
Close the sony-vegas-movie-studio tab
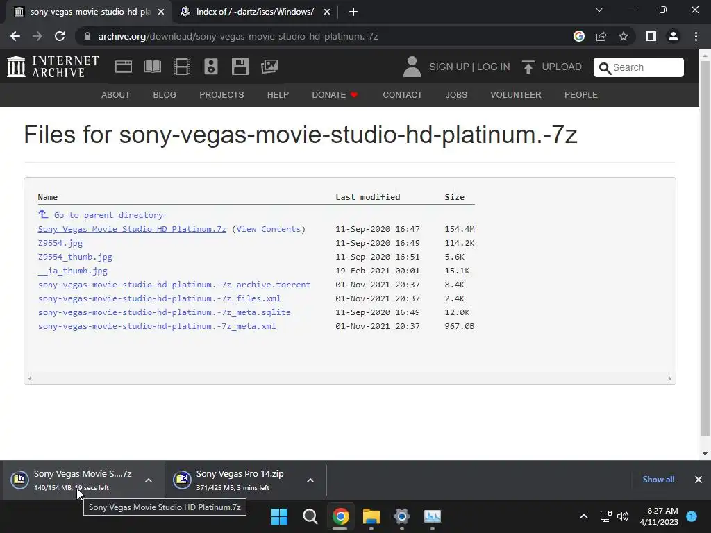pyautogui.click(x=161, y=12)
